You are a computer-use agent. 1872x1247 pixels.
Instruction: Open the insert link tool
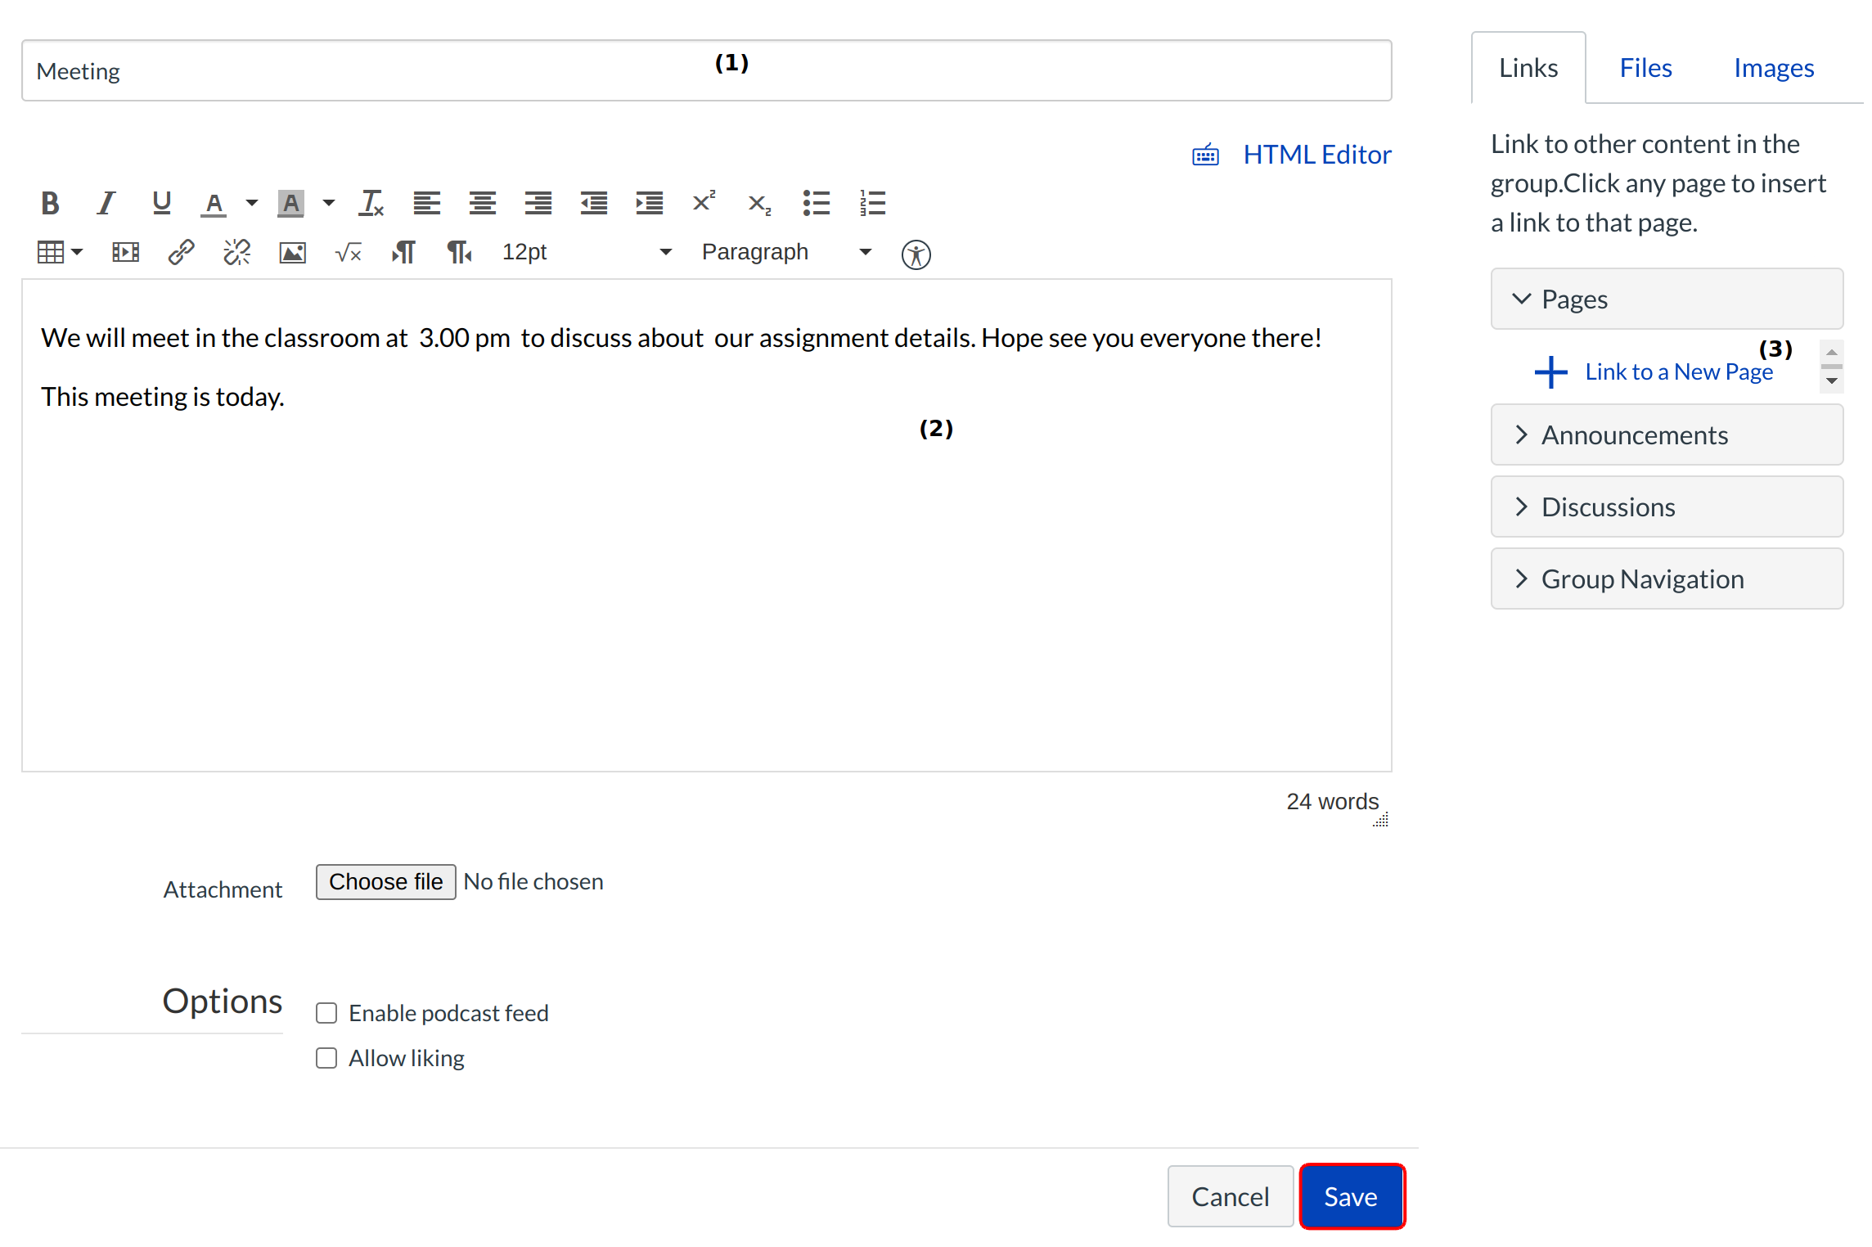(181, 252)
